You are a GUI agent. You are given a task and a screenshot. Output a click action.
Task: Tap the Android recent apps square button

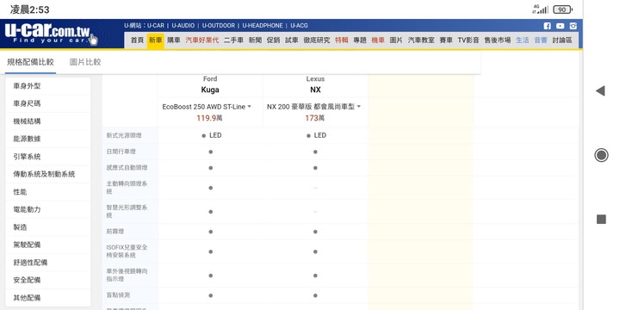click(x=601, y=220)
